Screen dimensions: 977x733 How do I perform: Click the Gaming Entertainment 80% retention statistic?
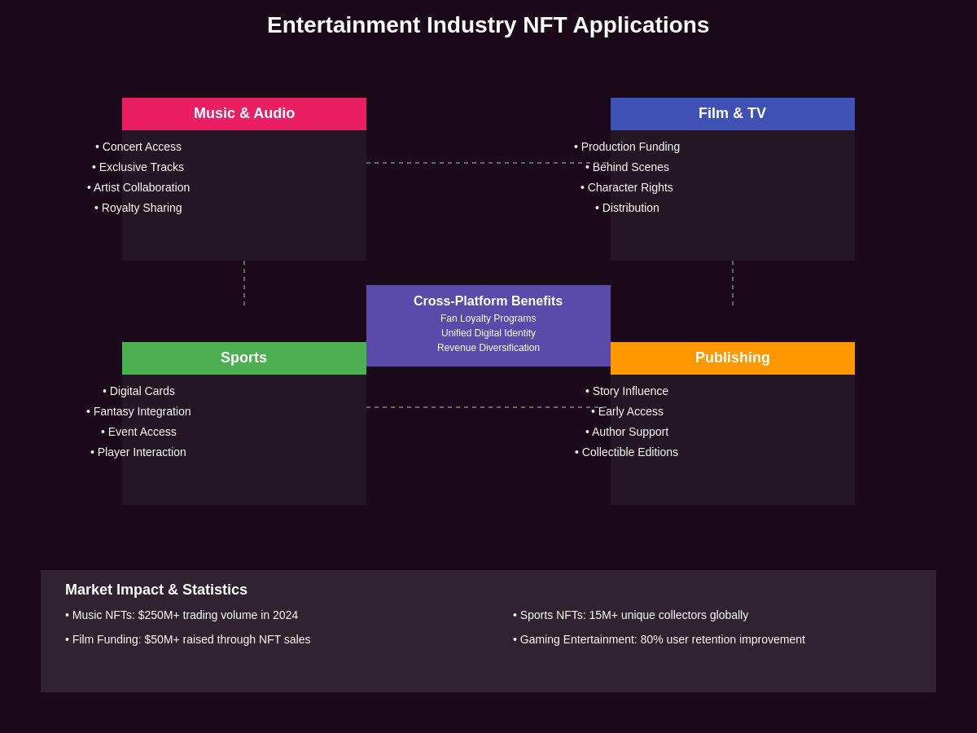(659, 639)
